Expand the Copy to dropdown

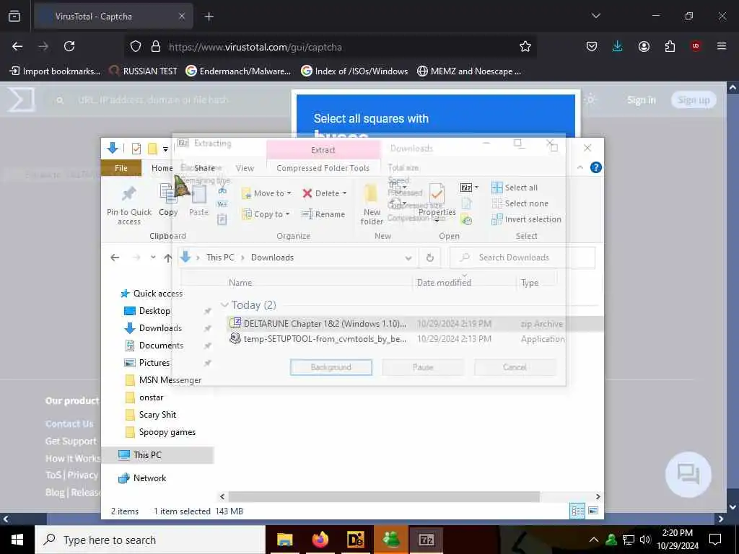click(x=287, y=214)
